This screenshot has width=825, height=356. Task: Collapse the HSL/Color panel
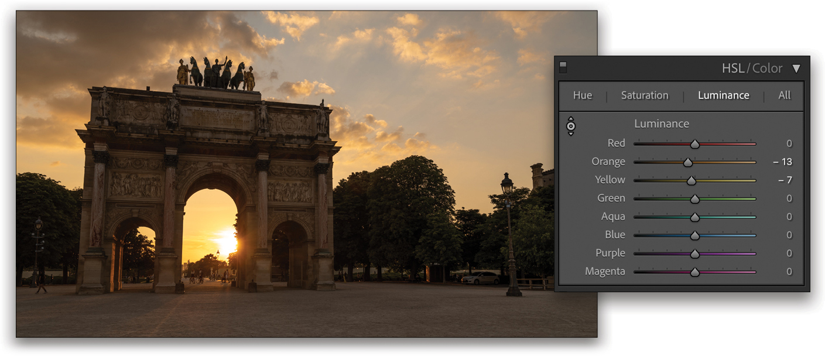tap(797, 68)
